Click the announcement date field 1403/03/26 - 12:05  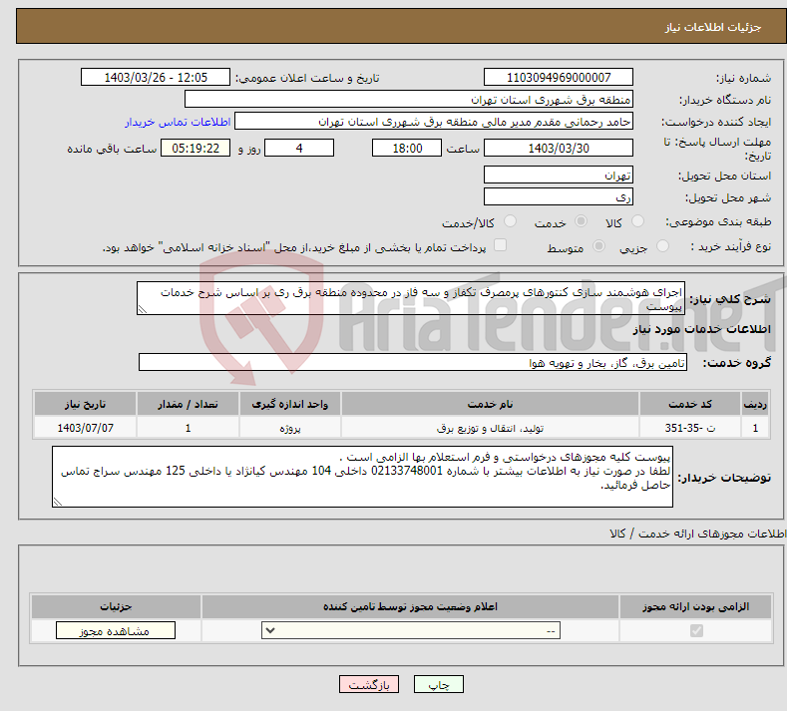coord(156,77)
